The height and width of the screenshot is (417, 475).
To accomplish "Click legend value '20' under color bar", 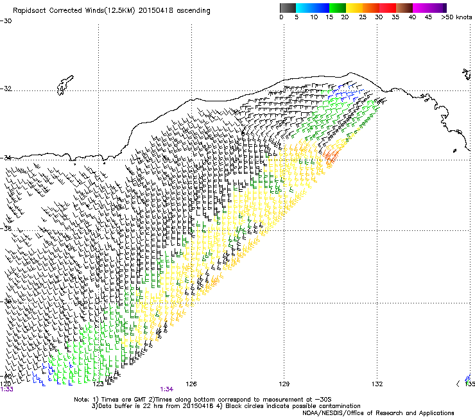I will pyautogui.click(x=345, y=17).
